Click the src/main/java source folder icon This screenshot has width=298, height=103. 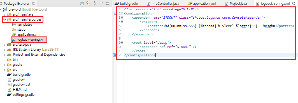9,14
